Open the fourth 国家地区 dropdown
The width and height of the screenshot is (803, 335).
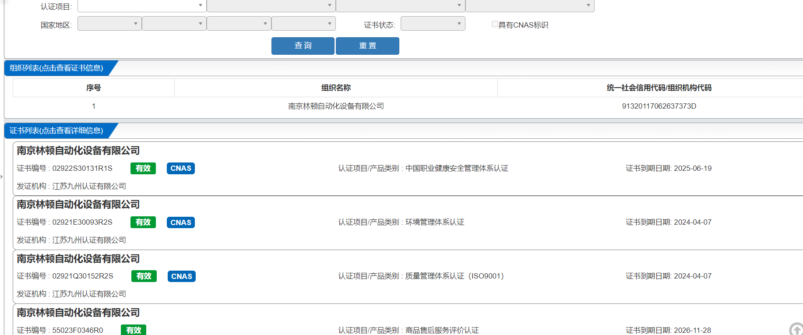pyautogui.click(x=304, y=24)
